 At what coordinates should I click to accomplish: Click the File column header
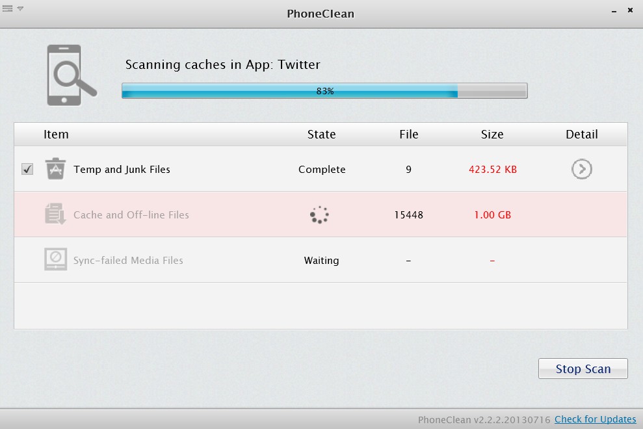coord(409,134)
